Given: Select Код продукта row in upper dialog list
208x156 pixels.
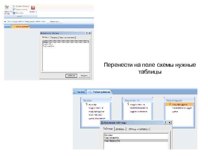Looking at the screenshot, I should 66,46.
